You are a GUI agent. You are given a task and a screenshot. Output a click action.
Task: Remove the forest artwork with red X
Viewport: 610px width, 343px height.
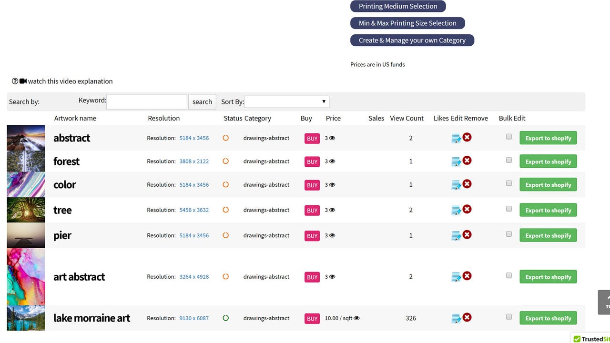467,161
